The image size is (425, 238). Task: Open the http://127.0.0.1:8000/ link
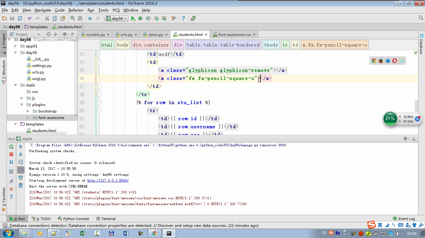[x=108, y=180]
